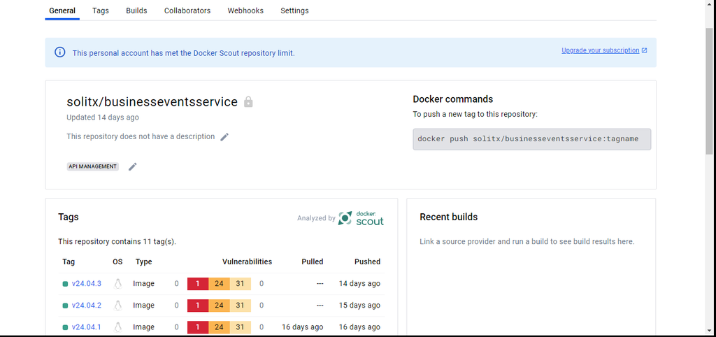Click the Pulled column header
This screenshot has width=716, height=337.
click(x=313, y=261)
